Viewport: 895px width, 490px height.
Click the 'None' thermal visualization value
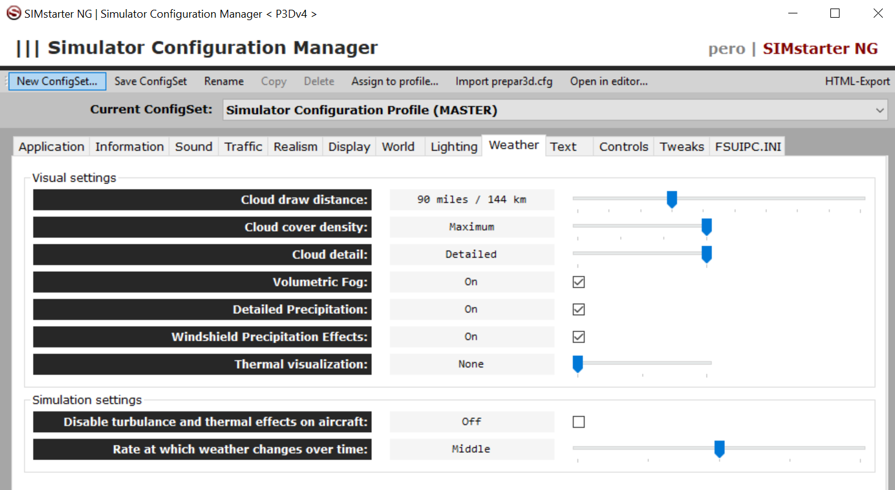(472, 364)
